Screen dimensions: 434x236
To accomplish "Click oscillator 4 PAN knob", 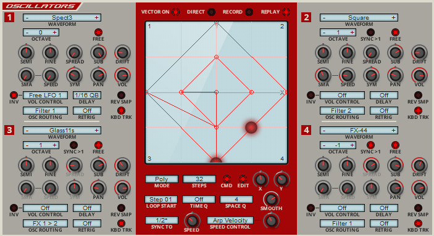I will [395, 188].
